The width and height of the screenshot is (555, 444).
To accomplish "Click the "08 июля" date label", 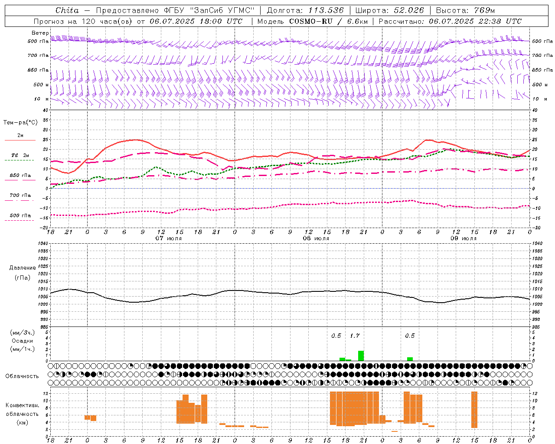I will click(316, 238).
